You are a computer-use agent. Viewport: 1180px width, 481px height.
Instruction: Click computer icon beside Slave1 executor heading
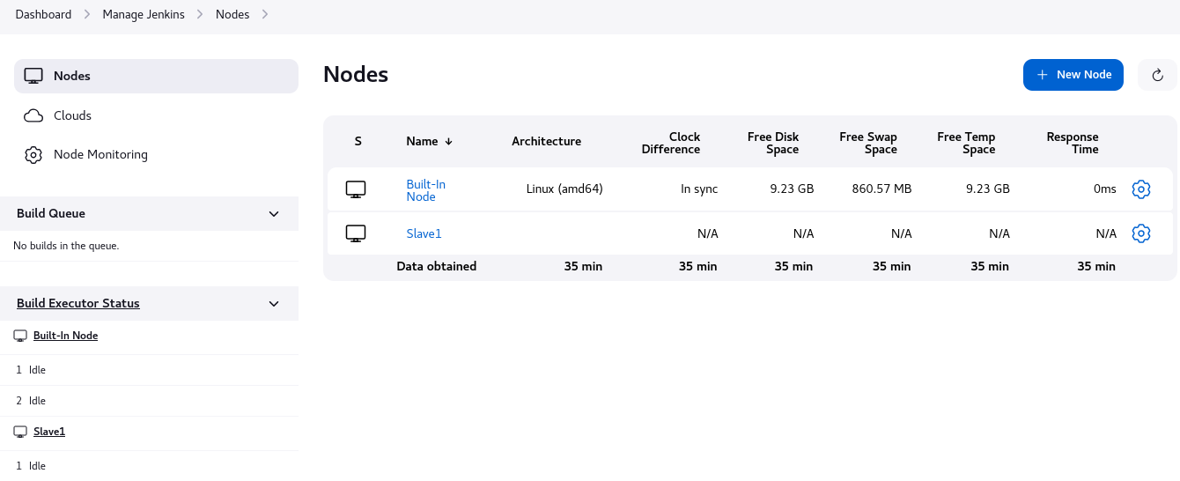[x=20, y=432]
